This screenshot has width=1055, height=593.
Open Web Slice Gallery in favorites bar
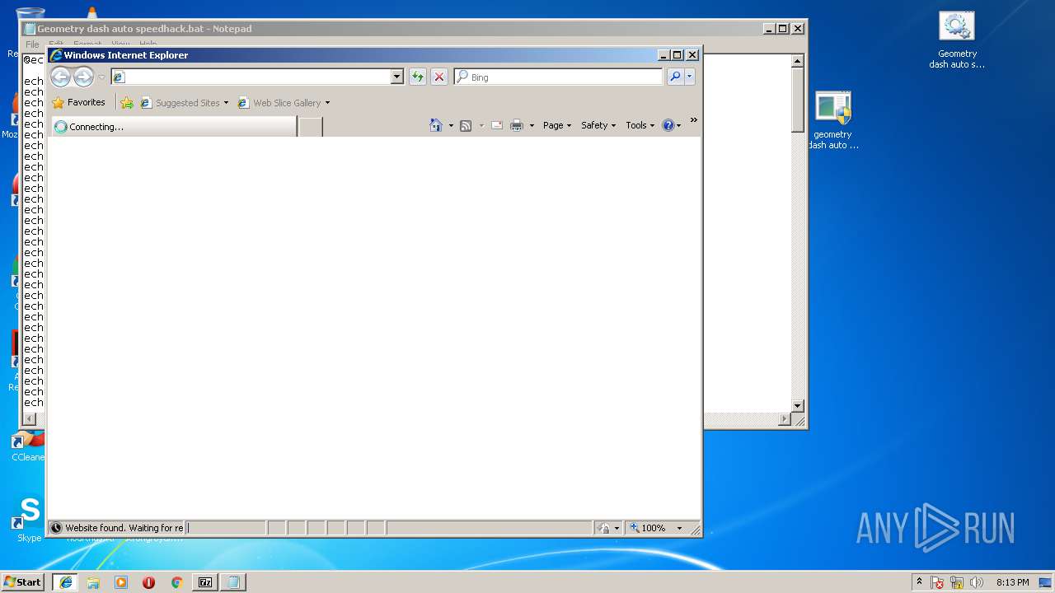click(x=284, y=103)
